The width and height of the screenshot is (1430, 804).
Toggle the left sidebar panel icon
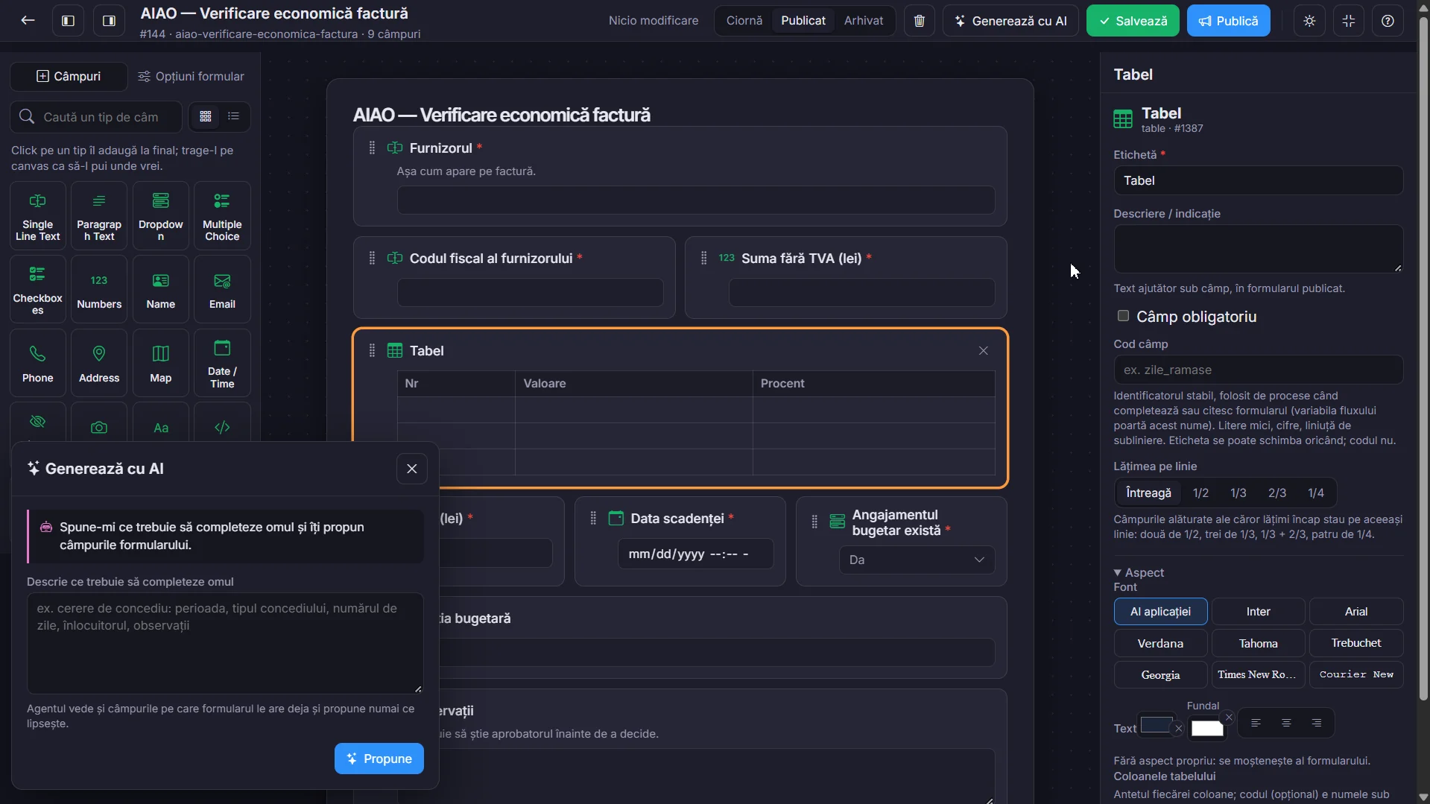point(68,21)
